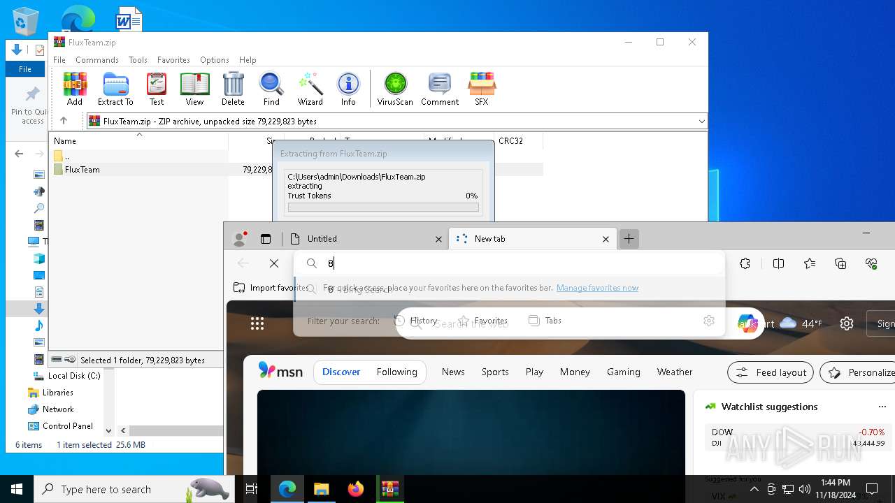
Task: Open the Sports section
Action: pyautogui.click(x=495, y=372)
